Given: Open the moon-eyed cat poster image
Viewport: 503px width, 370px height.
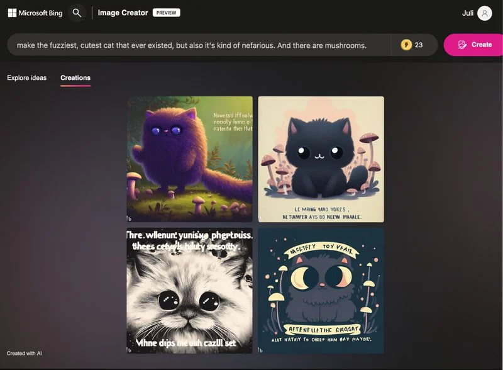Looking at the screenshot, I should pos(321,291).
